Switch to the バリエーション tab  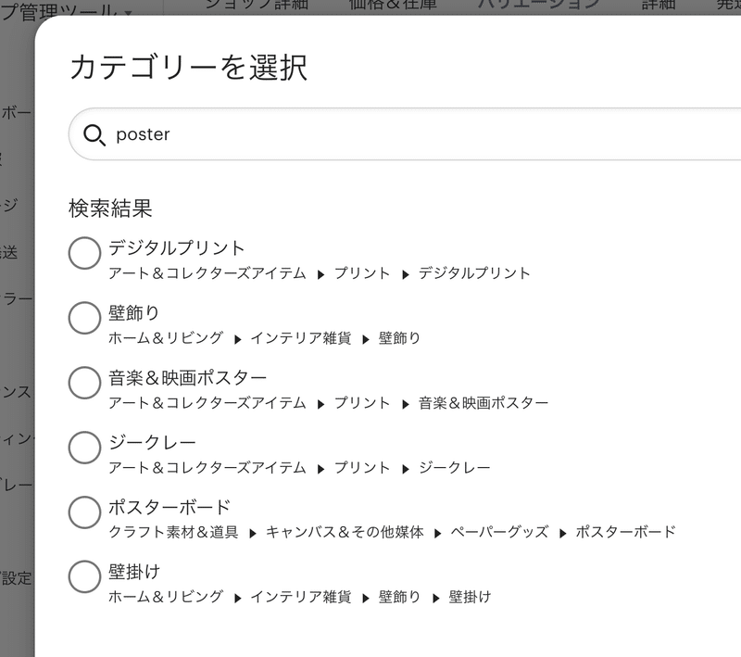pos(539,5)
